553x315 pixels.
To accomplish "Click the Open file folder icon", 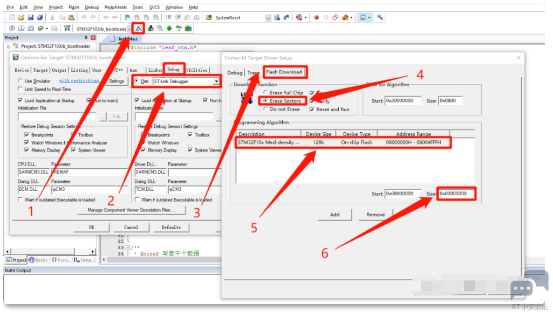I will click(21, 18).
